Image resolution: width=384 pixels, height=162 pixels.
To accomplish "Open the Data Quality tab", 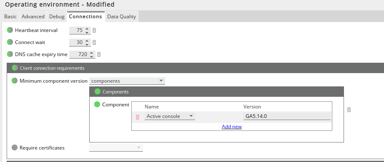I will 121,17.
